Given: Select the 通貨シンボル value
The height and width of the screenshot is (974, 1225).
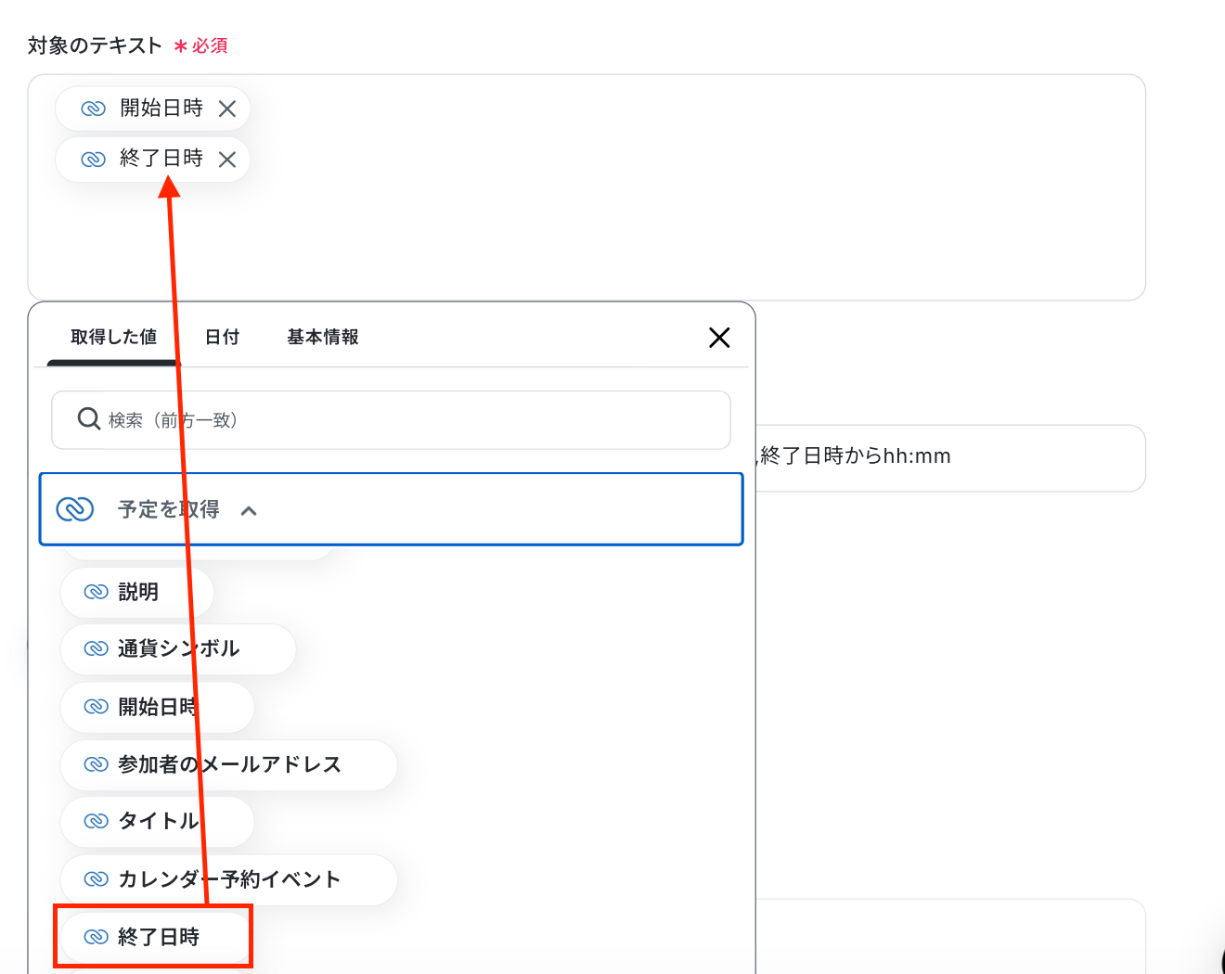Looking at the screenshot, I should click(x=178, y=649).
